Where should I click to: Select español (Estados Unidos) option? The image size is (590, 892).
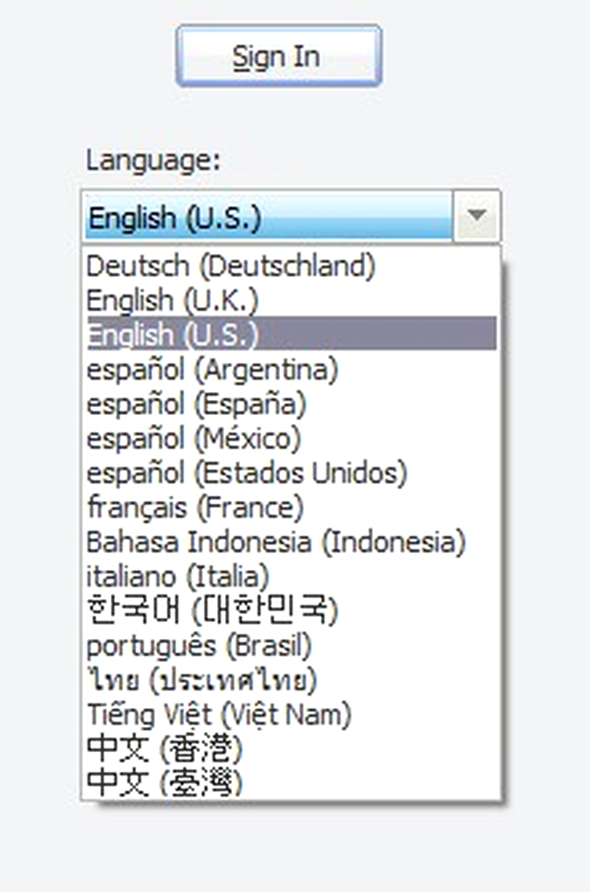tap(291, 473)
